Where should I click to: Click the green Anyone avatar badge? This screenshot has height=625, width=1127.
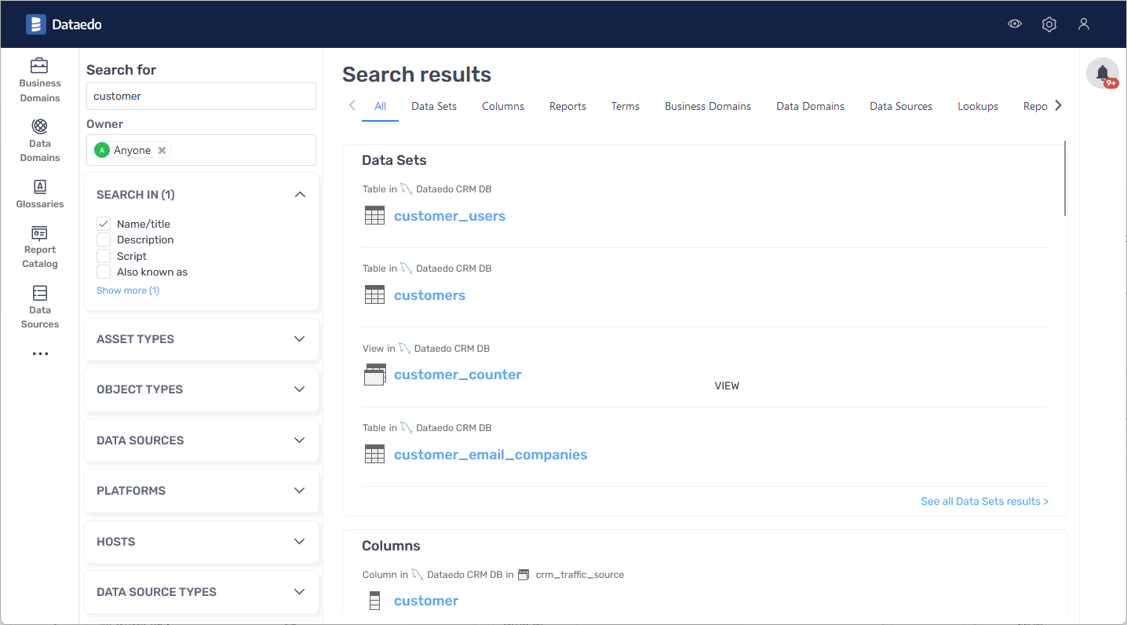coord(102,150)
